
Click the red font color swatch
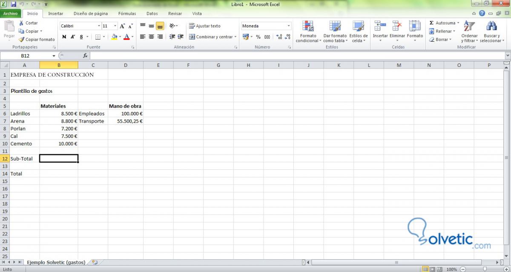tap(127, 37)
